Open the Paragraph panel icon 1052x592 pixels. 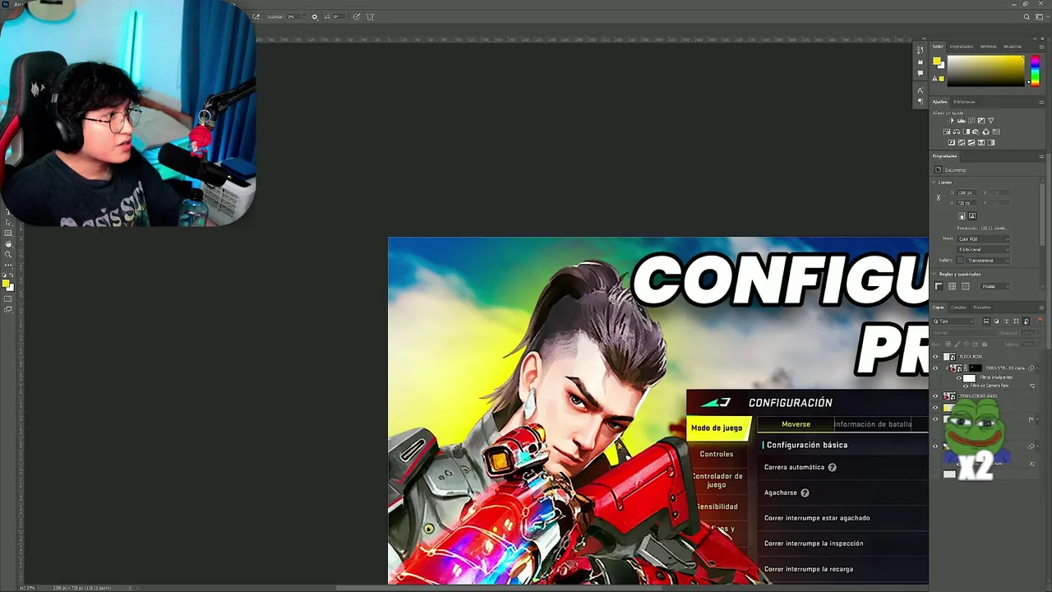click(x=920, y=101)
